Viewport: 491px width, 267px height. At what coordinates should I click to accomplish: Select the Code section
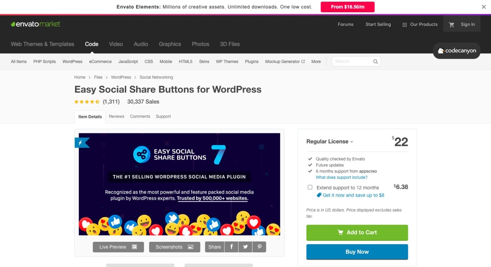tap(92, 44)
